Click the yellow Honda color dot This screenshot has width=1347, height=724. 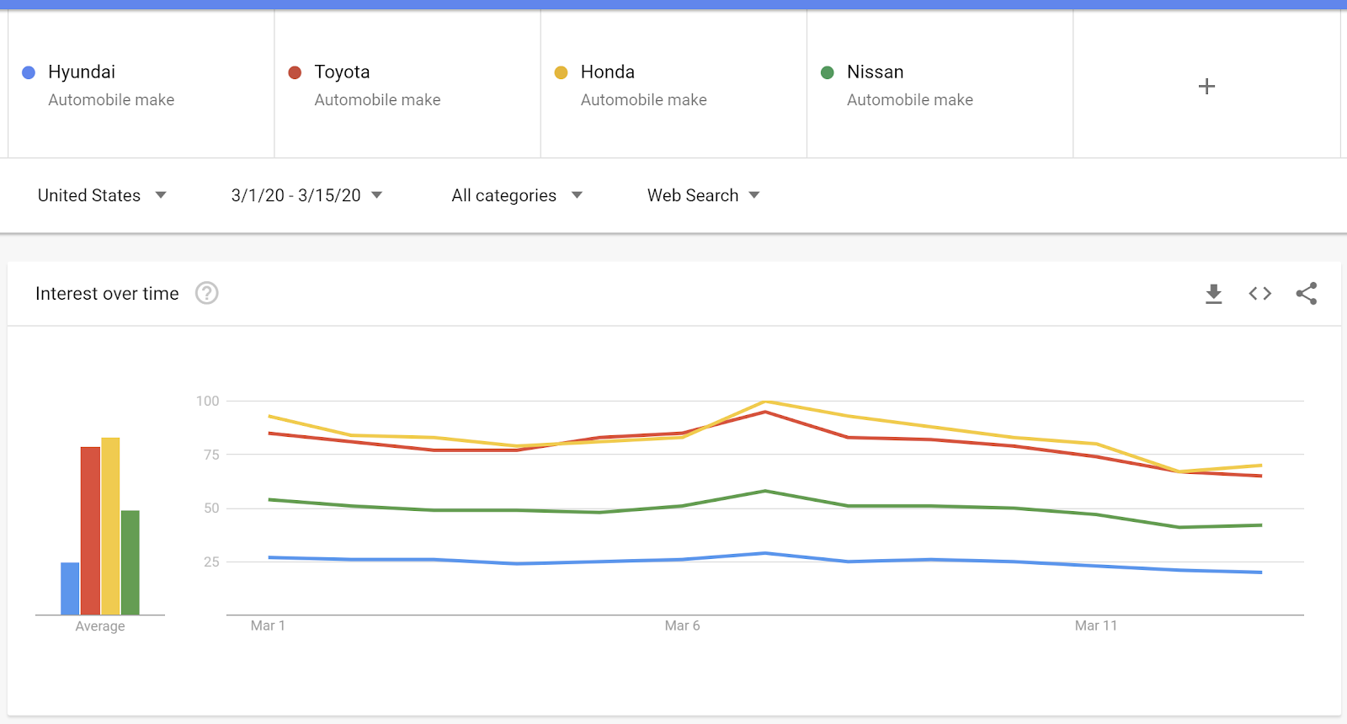[x=561, y=72]
